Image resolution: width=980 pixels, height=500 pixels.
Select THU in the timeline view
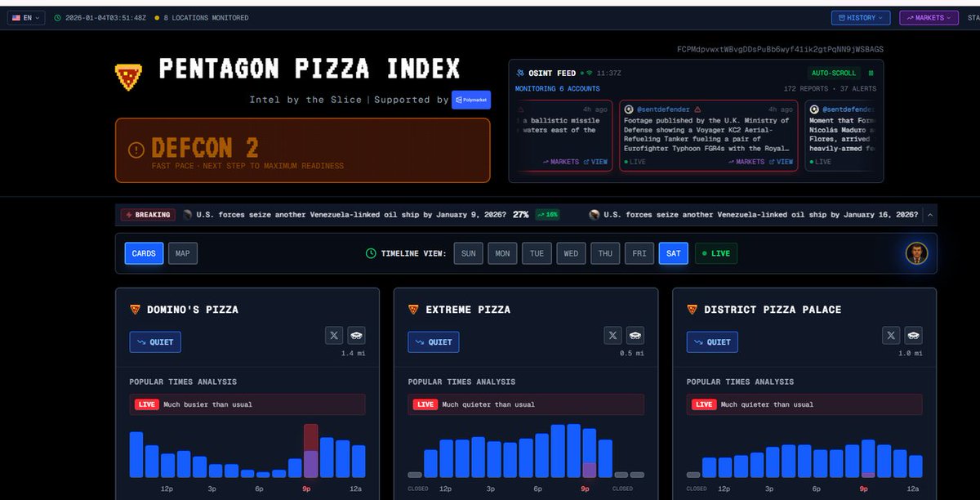click(x=605, y=253)
